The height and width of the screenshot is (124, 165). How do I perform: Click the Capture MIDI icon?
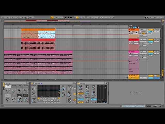point(81,17)
